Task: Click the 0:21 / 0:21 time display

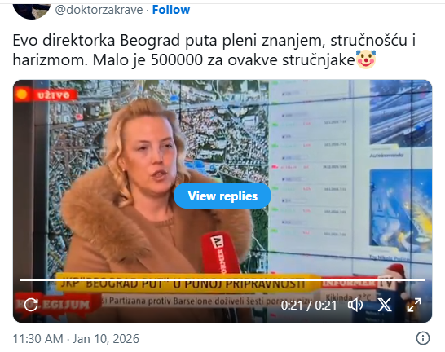Action: (309, 306)
